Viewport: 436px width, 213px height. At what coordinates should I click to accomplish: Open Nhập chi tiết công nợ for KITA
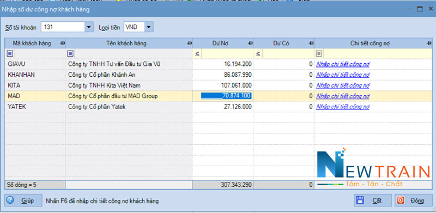pos(343,86)
